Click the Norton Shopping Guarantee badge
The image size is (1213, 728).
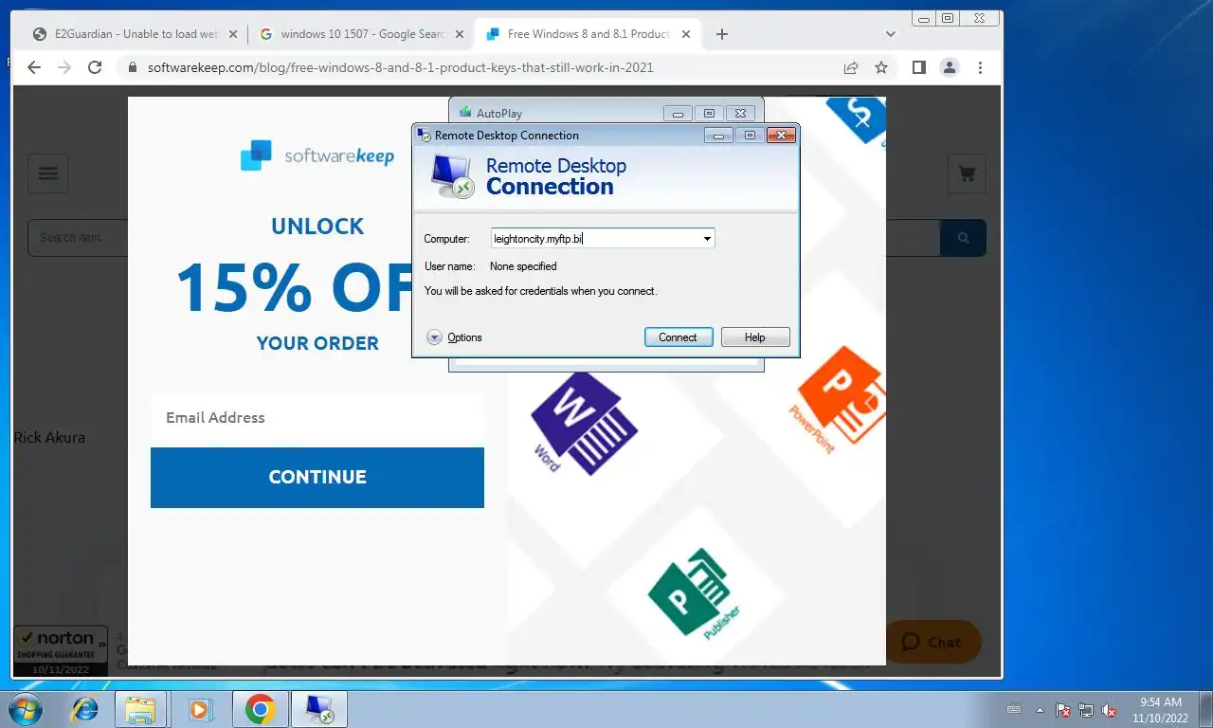(x=61, y=650)
